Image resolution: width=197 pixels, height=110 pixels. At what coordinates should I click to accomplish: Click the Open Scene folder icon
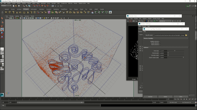click(16, 6)
